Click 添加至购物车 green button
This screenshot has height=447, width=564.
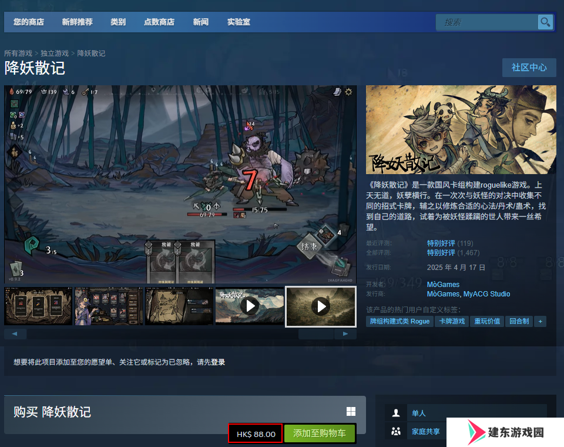point(320,433)
